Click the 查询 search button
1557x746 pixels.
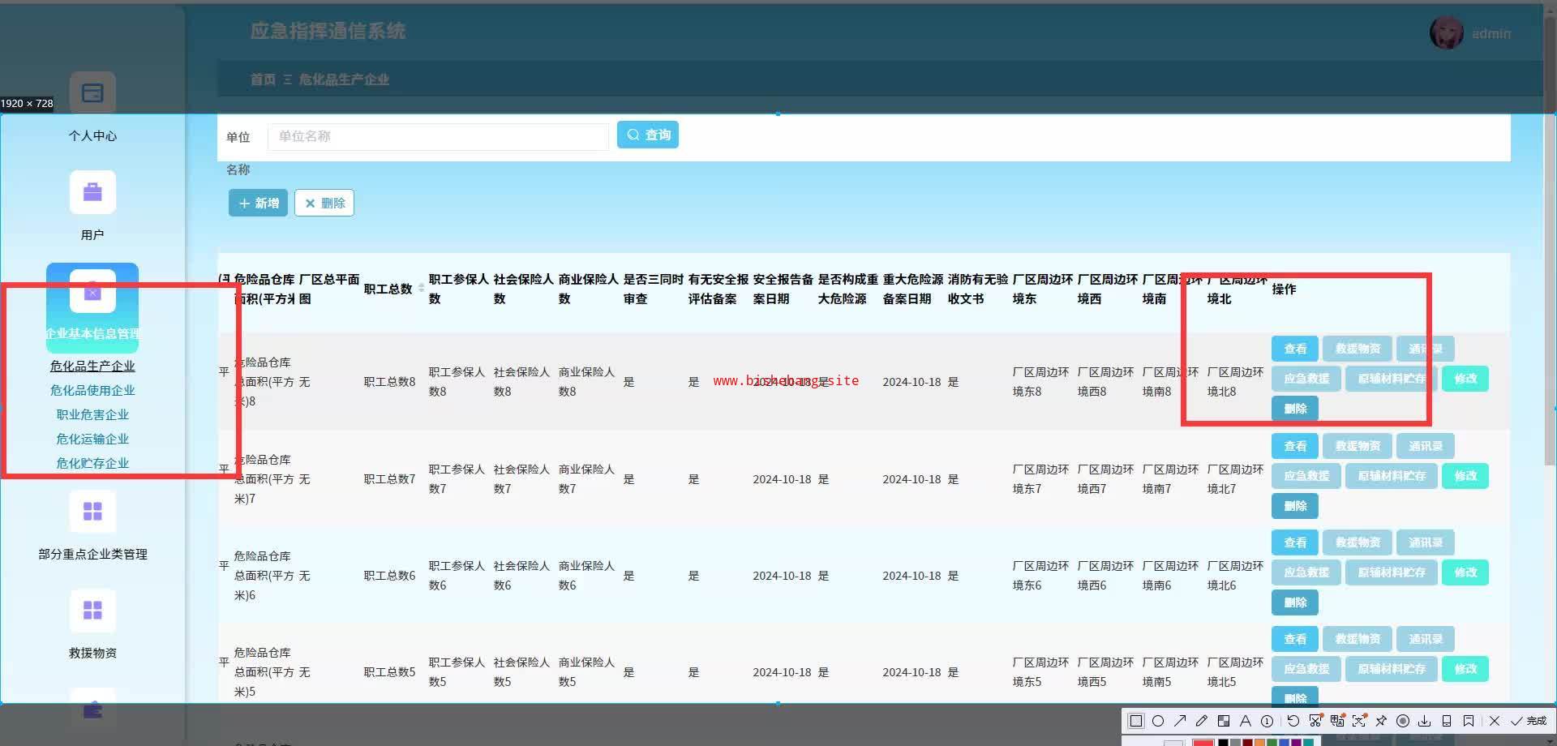tap(648, 135)
